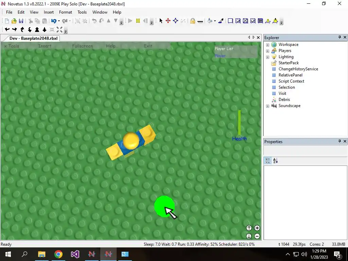Expand the Players node in Explorer
This screenshot has height=261, width=348.
coord(268,51)
